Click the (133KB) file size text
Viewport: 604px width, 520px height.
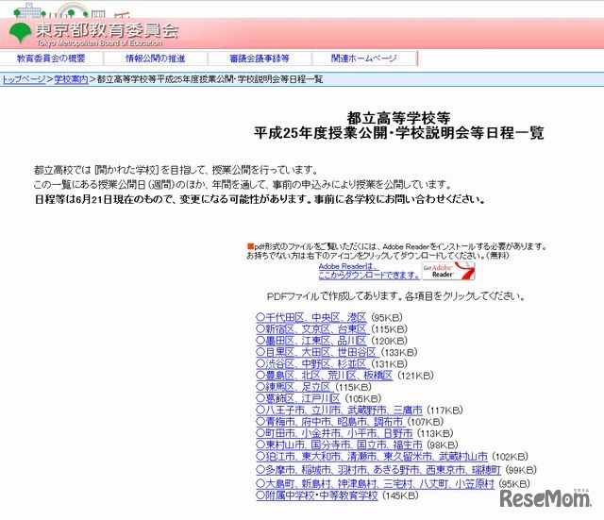(x=399, y=352)
